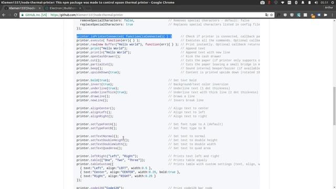Viewport: 336px width, 189px height.
Task: Open the Chrome three-dot menu
Action: point(332,15)
